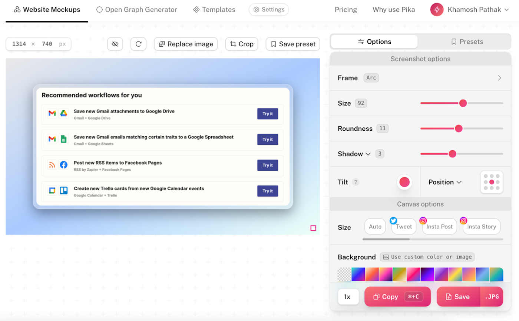
Task: Click the Trello icon
Action: click(63, 190)
